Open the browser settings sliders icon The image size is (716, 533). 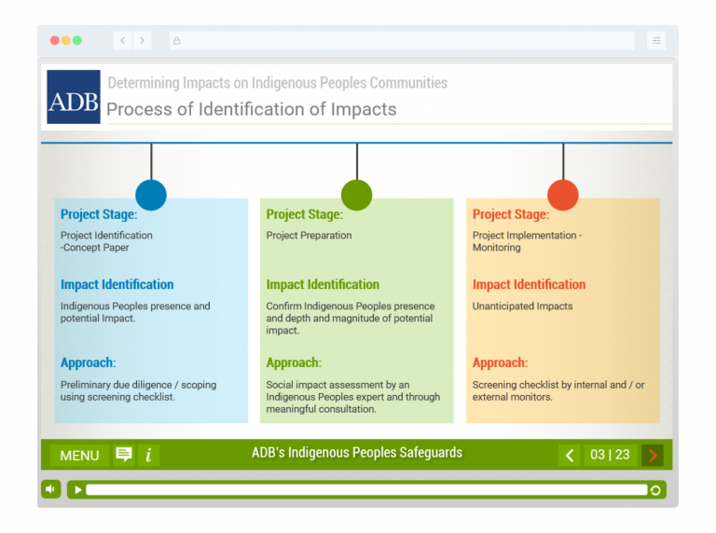[x=656, y=41]
